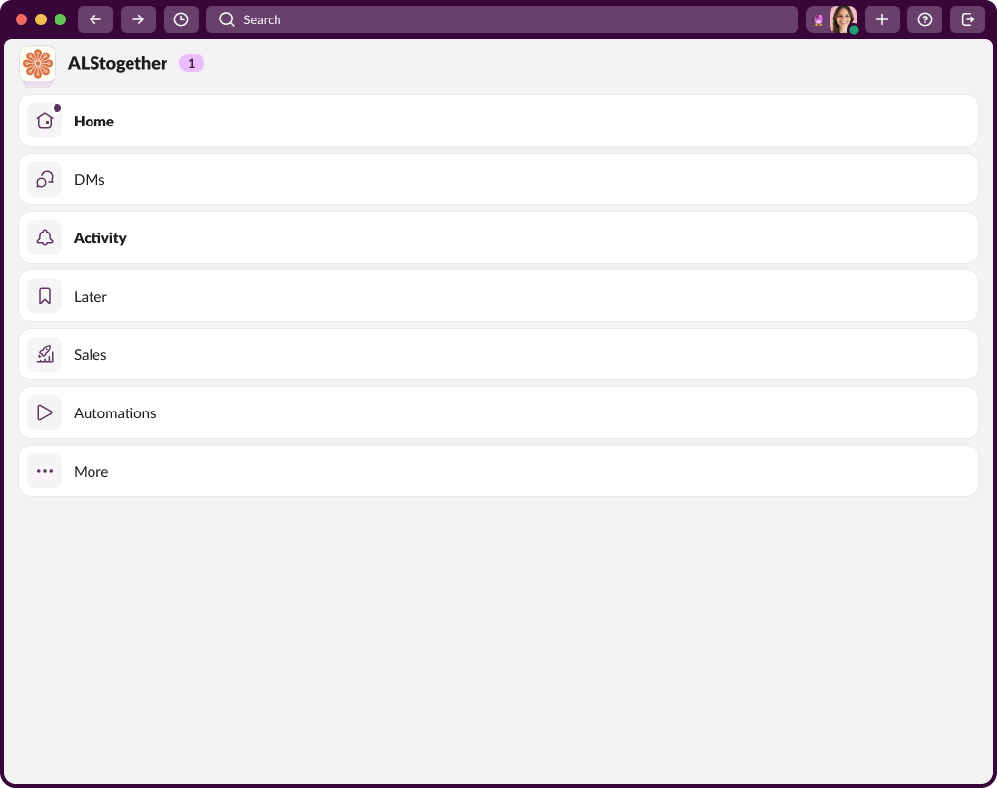Open Later using the bookmark icon

point(44,296)
